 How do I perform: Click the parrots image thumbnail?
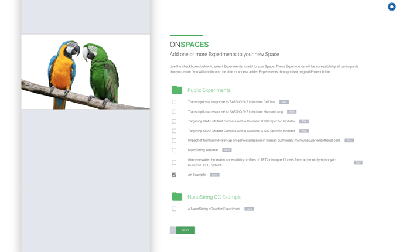point(86,71)
